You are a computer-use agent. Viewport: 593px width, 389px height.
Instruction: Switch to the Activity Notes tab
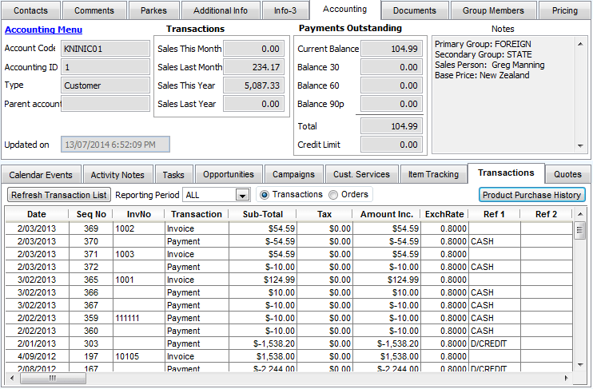(117, 175)
